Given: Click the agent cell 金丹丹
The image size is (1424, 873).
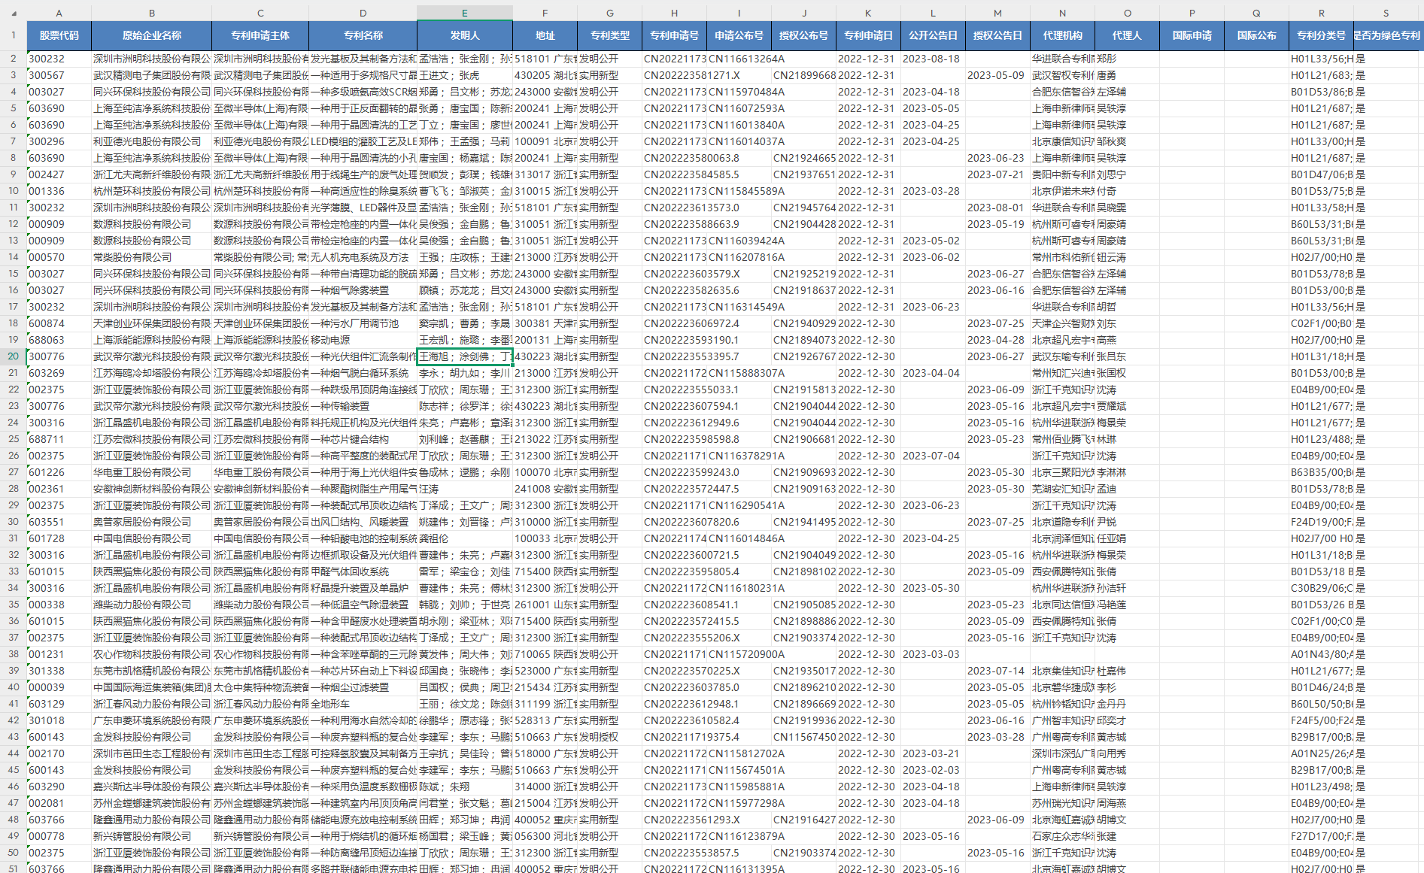Looking at the screenshot, I should pos(1128,704).
